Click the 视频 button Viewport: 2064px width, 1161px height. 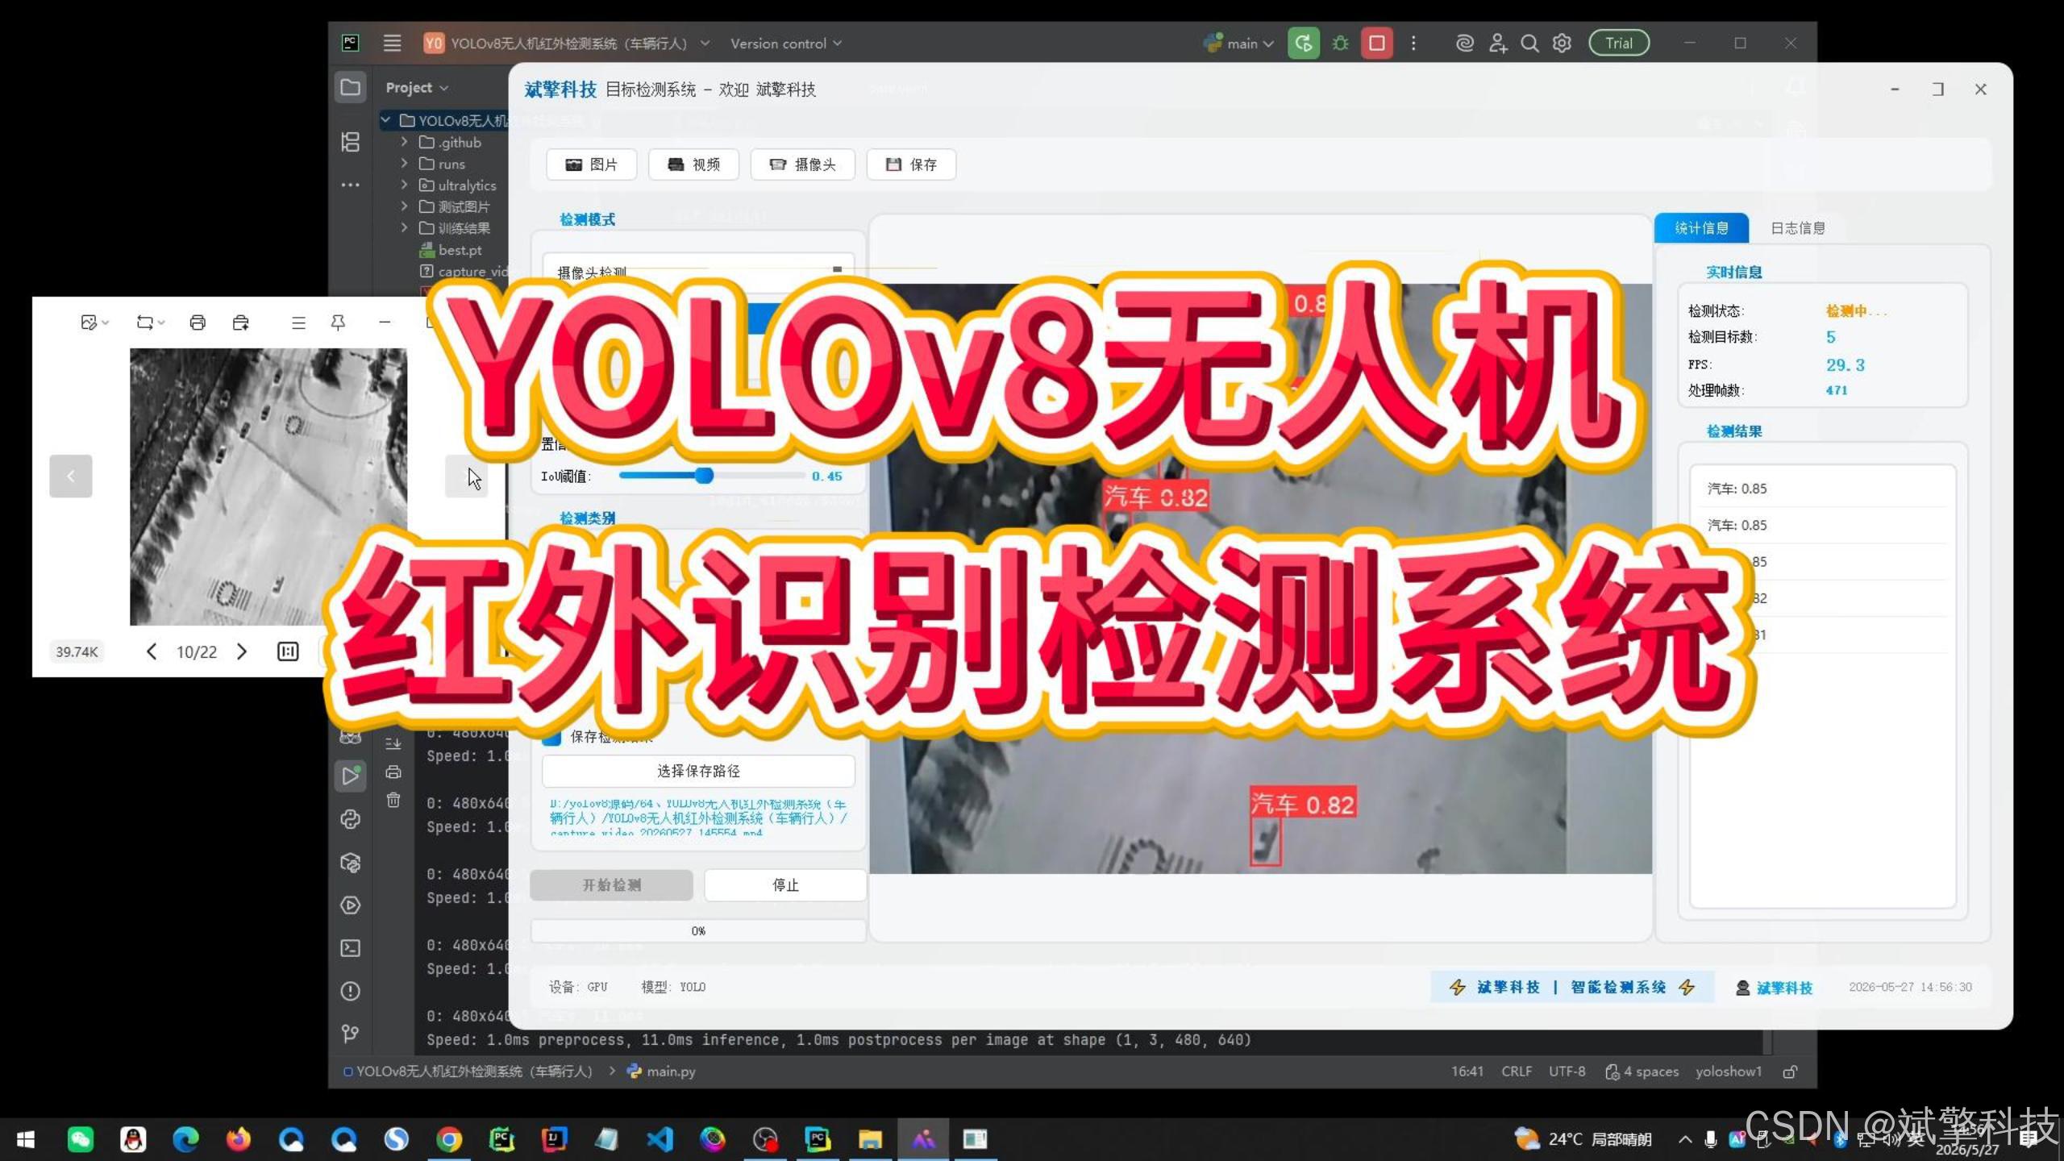(693, 164)
